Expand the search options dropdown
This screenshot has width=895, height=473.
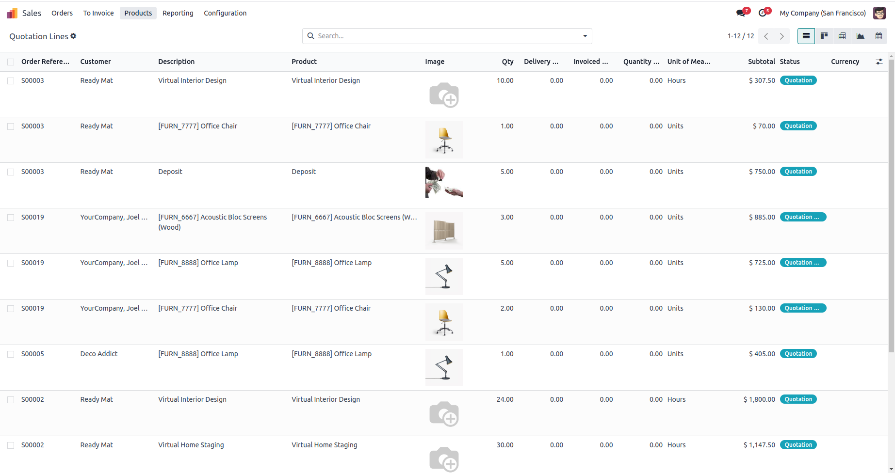(585, 36)
